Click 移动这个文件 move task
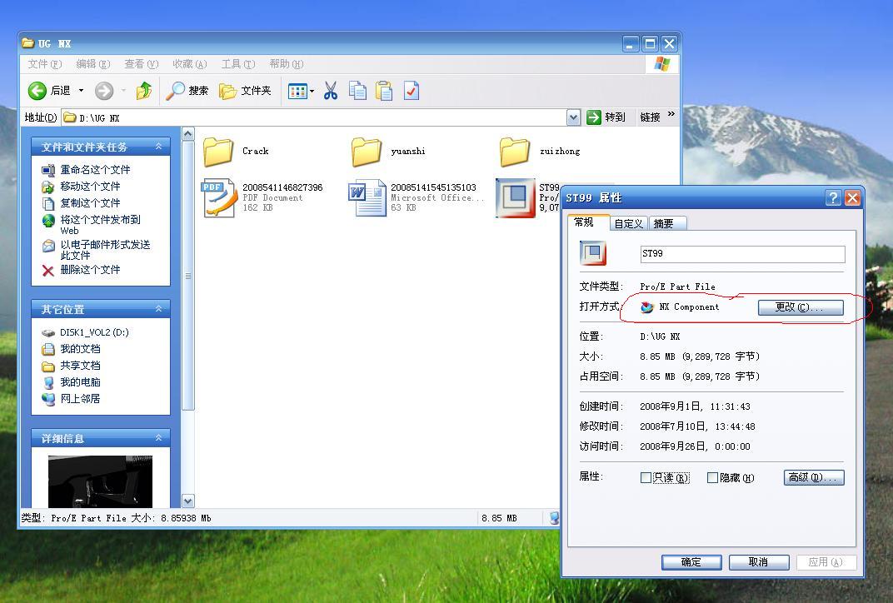Viewport: 893px width, 603px height. [90, 187]
